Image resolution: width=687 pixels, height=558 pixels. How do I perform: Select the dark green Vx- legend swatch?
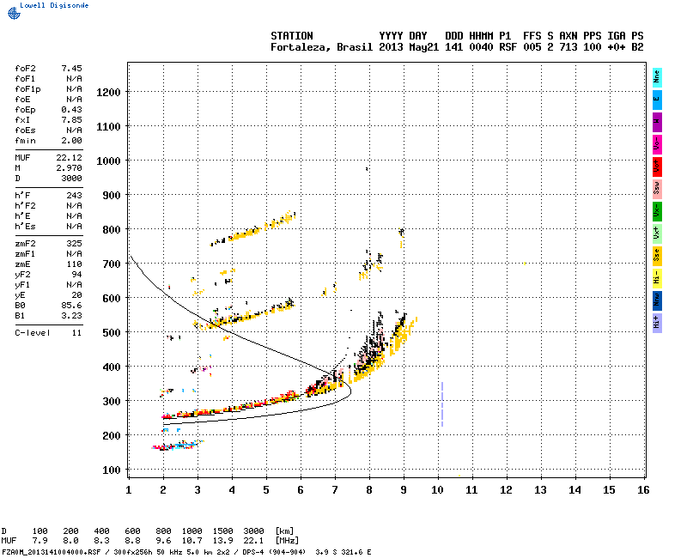pyautogui.click(x=657, y=211)
